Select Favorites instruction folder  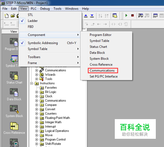tap(51, 88)
